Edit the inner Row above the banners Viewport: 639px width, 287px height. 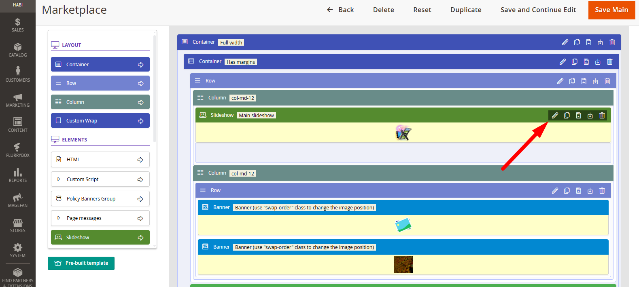coord(555,191)
